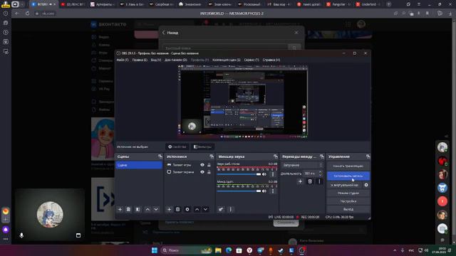Pop out the transitions dock icon
The height and width of the screenshot is (256, 456).
[321, 156]
